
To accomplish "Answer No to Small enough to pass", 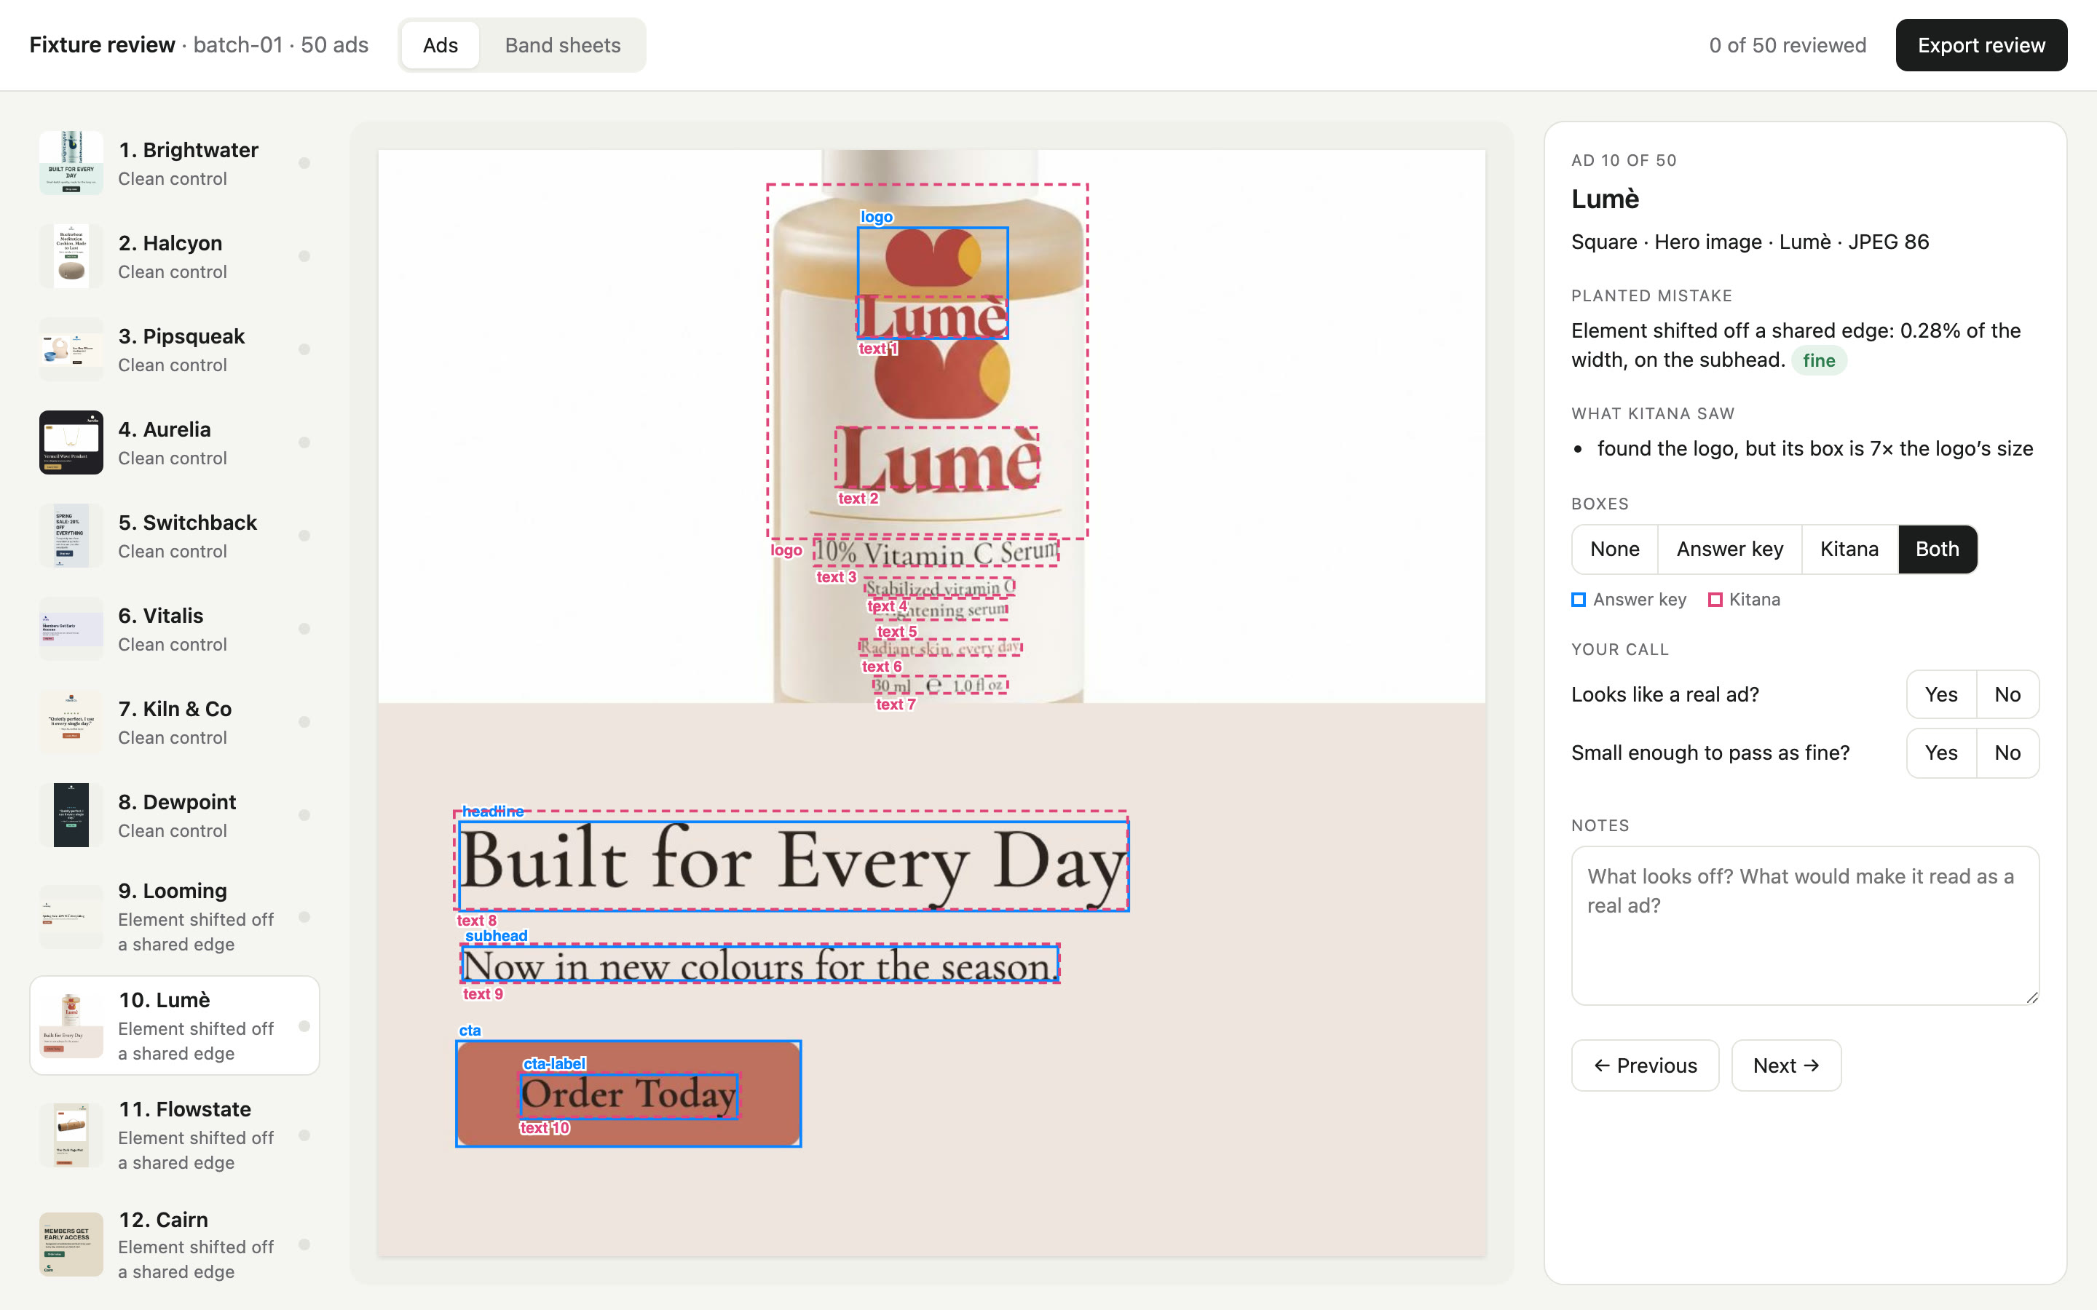I will tap(2007, 753).
